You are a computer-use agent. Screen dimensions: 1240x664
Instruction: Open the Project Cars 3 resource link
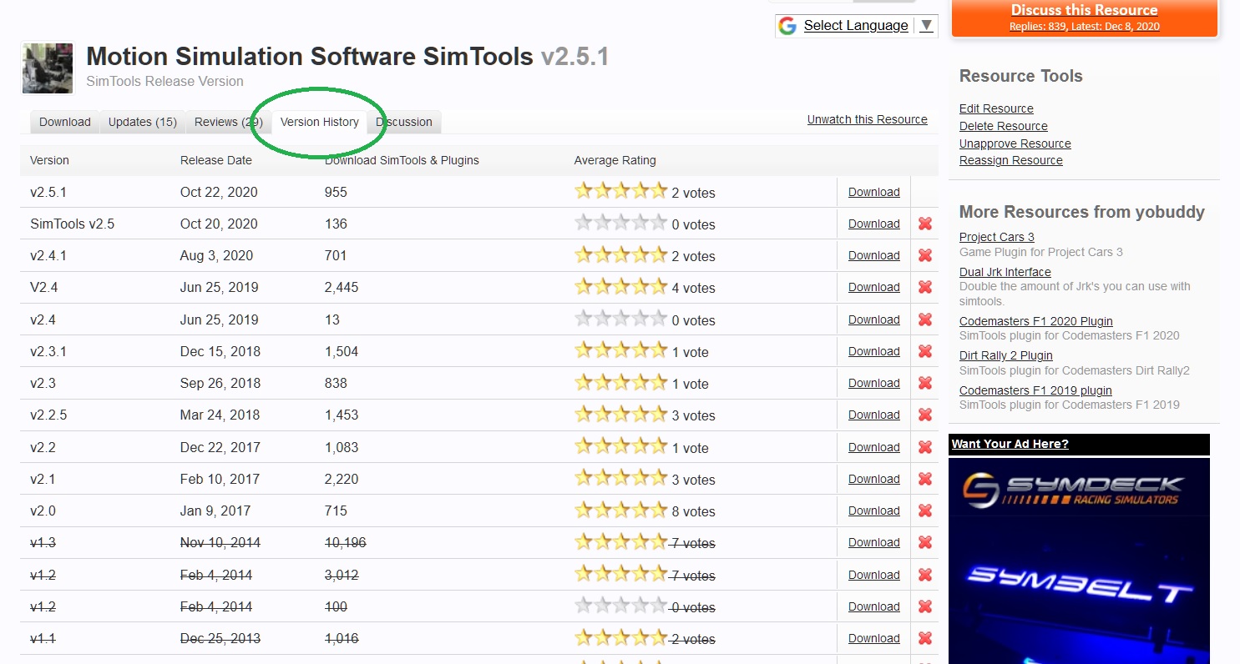point(996,237)
